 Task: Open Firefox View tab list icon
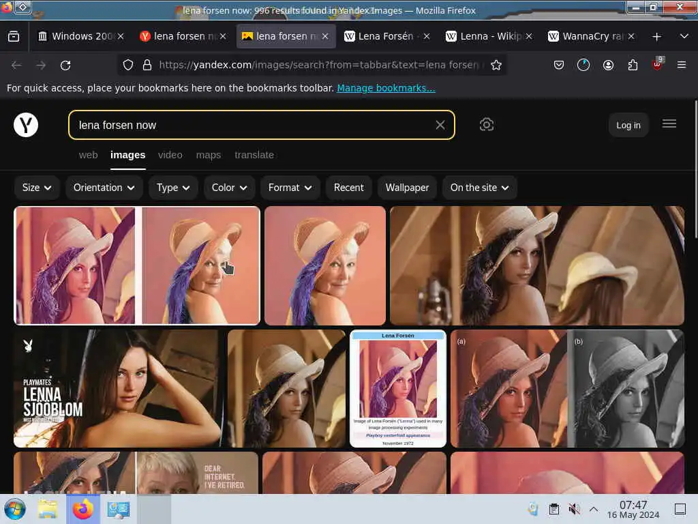coord(14,36)
